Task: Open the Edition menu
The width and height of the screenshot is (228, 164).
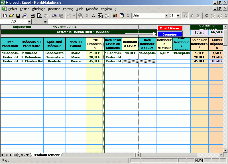Action: (25, 9)
